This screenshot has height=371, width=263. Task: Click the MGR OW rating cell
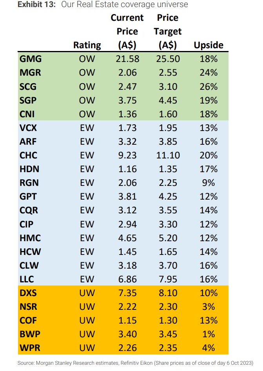[87, 73]
